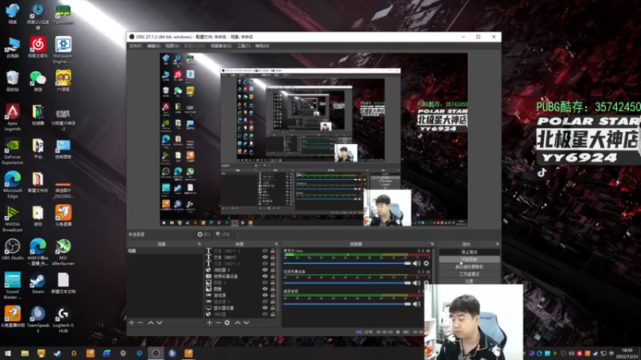The image size is (641, 360).
Task: Select the 显示器采集 source row
Action: [241, 308]
